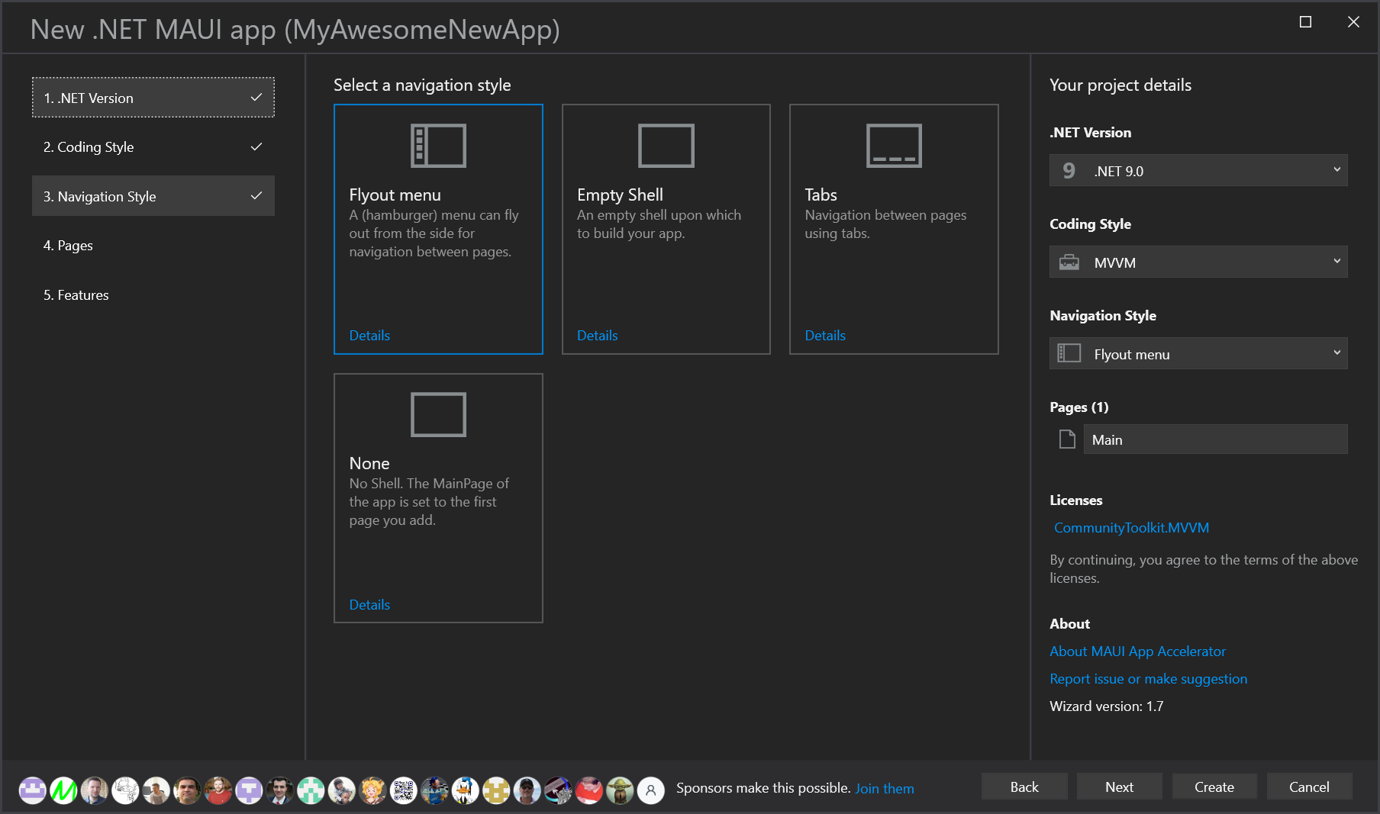The width and height of the screenshot is (1380, 814).
Task: Open Details for Flyout menu
Action: pos(369,336)
